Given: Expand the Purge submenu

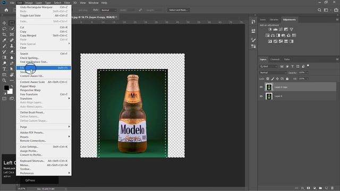Looking at the screenshot, I should (44, 127).
